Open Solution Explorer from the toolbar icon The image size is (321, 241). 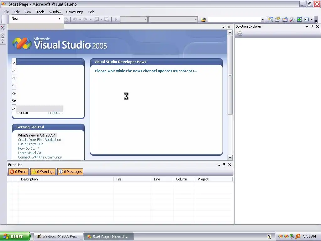pos(270,19)
